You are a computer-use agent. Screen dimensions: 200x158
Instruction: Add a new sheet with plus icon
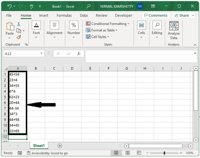point(60,146)
